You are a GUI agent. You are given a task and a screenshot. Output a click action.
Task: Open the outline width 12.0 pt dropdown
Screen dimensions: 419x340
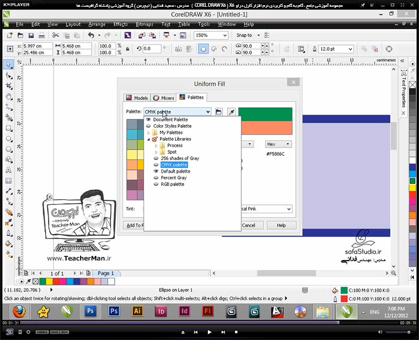click(350, 49)
